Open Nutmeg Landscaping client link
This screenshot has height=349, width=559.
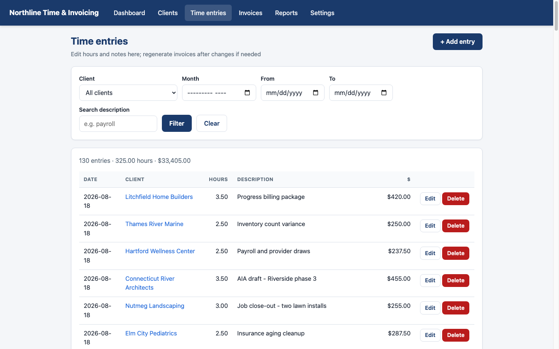click(x=155, y=306)
